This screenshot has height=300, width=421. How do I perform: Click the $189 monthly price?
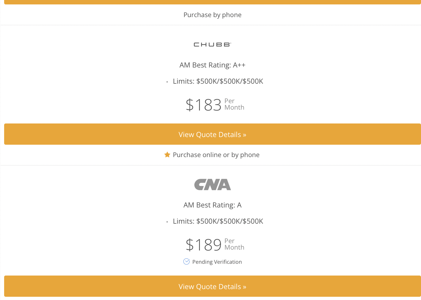[x=203, y=245]
